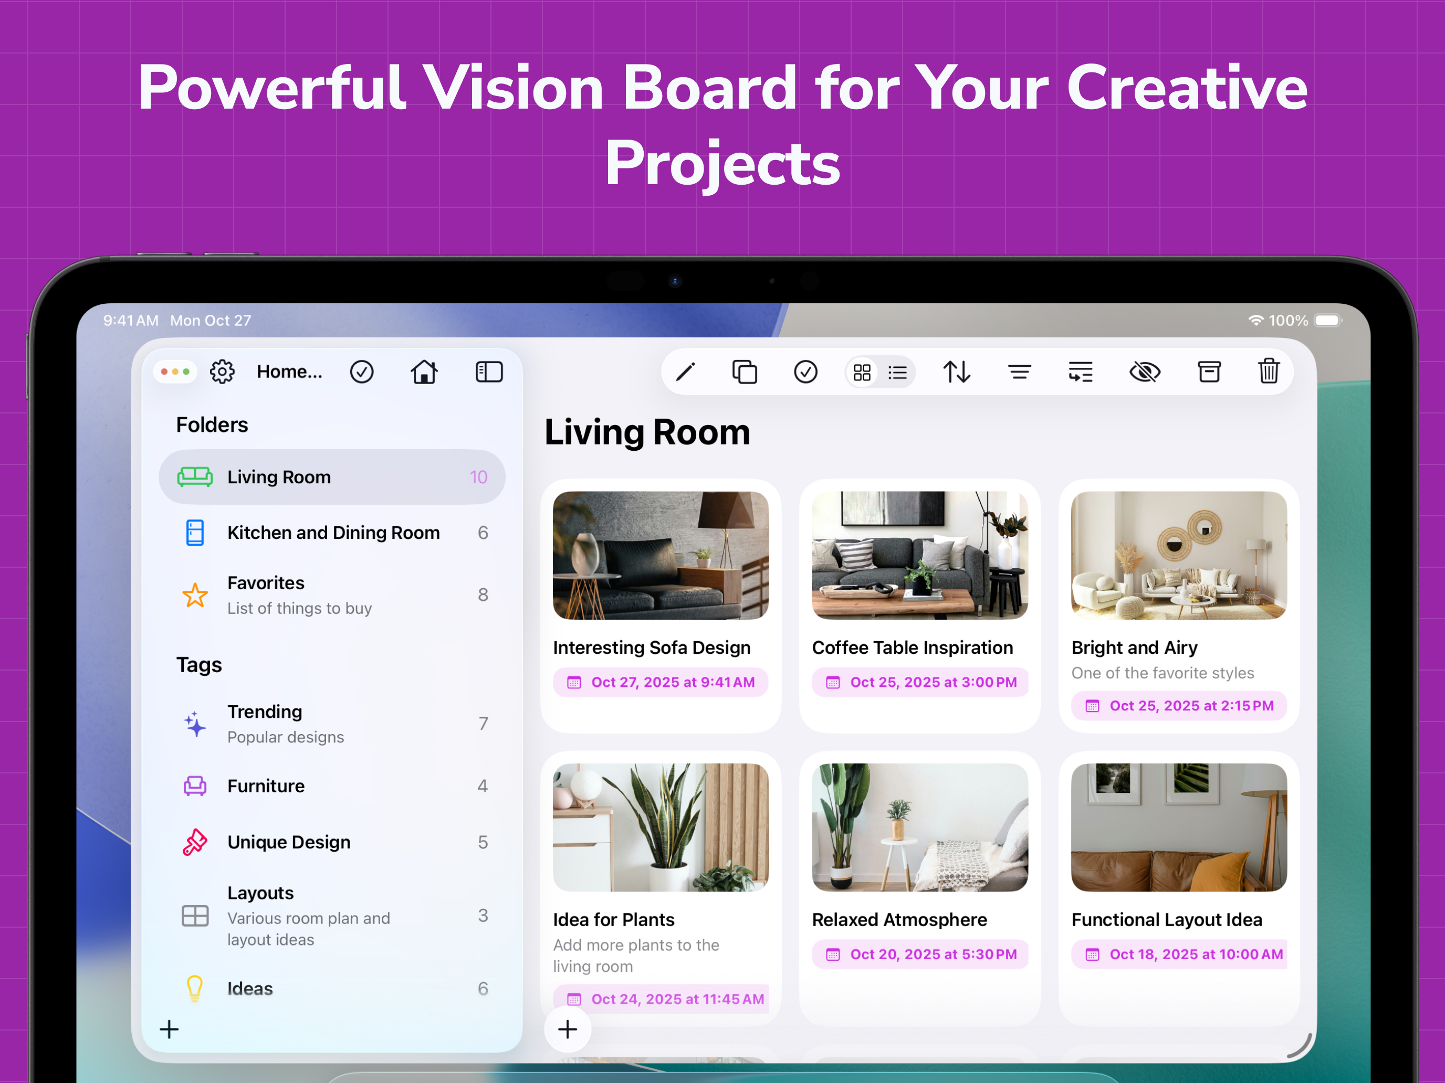Click the Oct 27, 2025 at 9:41 AM date
1445x1083 pixels.
[661, 682]
